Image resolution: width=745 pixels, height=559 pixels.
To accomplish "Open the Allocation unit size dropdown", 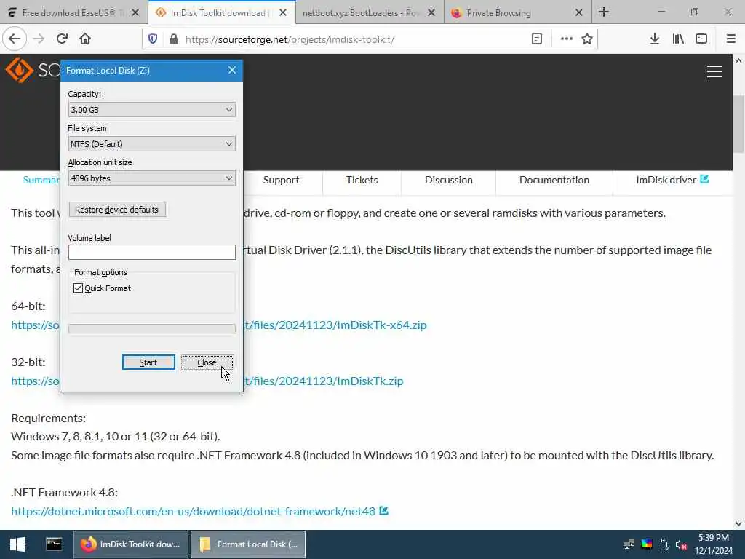I will tap(151, 178).
